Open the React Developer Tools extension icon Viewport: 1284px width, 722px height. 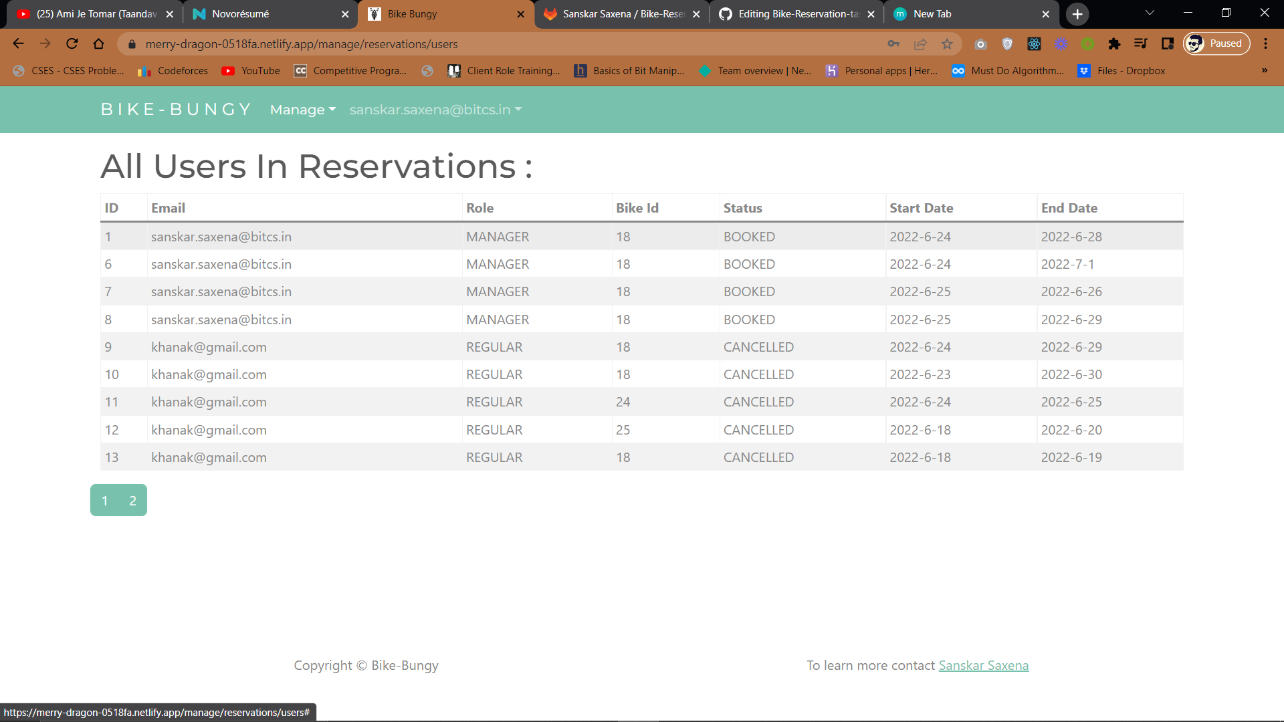[1034, 44]
